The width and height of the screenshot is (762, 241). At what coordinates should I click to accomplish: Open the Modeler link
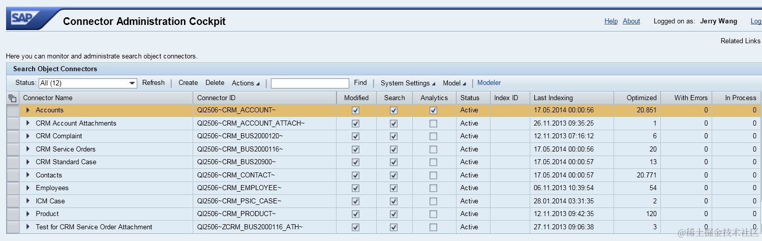click(489, 83)
